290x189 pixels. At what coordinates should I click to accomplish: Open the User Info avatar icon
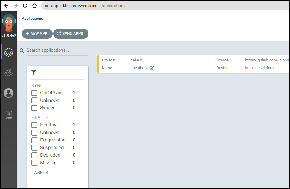tap(9, 93)
